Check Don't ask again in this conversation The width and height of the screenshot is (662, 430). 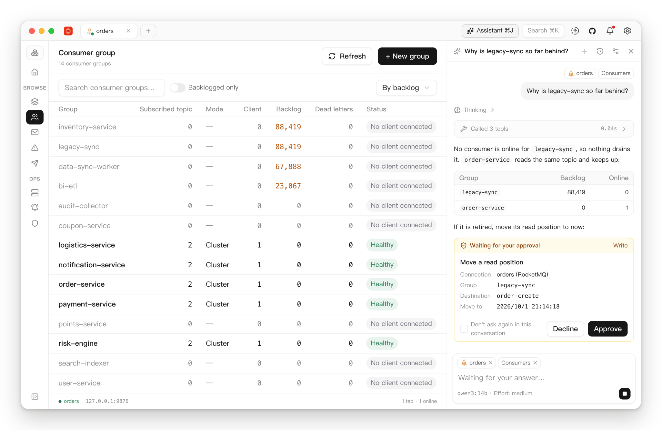click(464, 329)
